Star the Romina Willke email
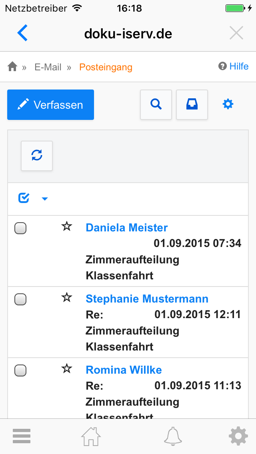The height and width of the screenshot is (454, 256). (66, 369)
